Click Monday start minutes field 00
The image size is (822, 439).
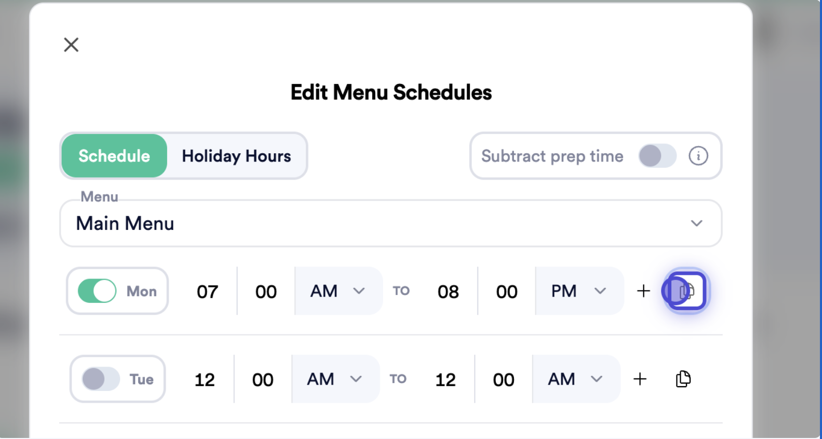tap(266, 291)
